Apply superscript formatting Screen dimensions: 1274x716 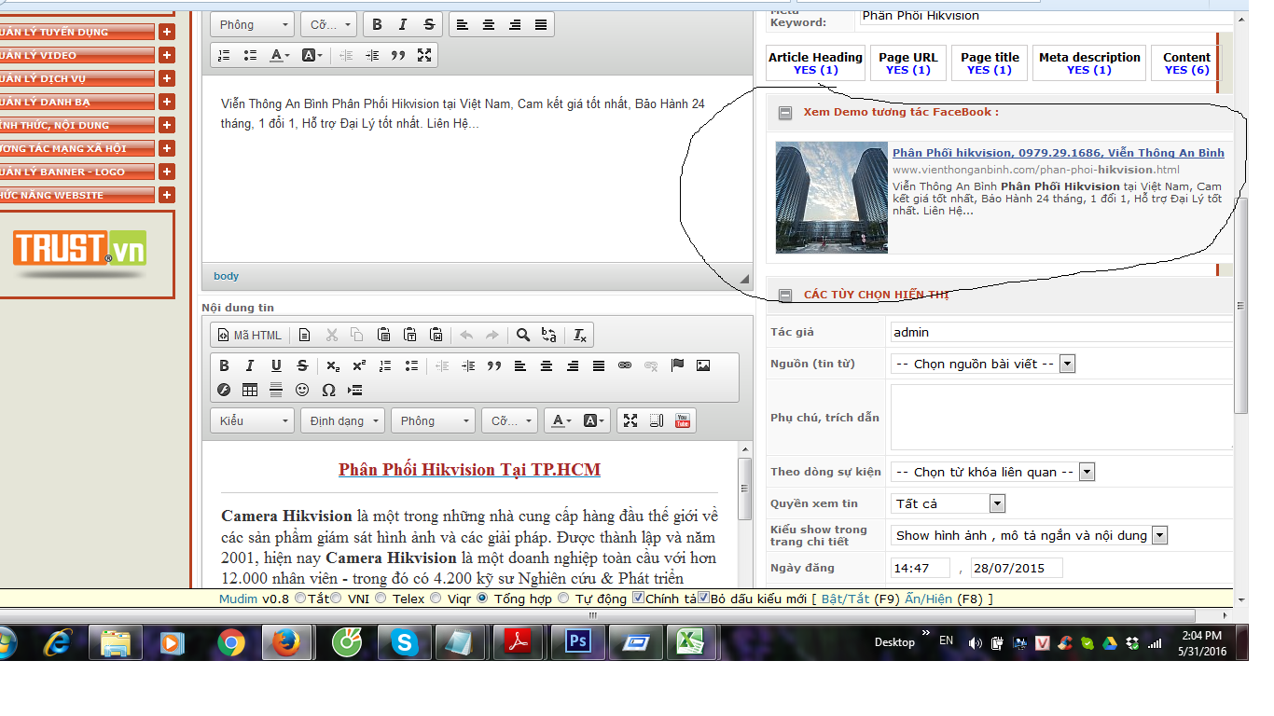pyautogui.click(x=359, y=365)
